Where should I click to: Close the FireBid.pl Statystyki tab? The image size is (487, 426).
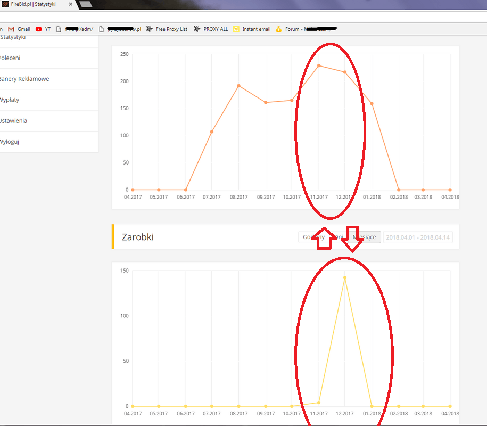point(70,4)
